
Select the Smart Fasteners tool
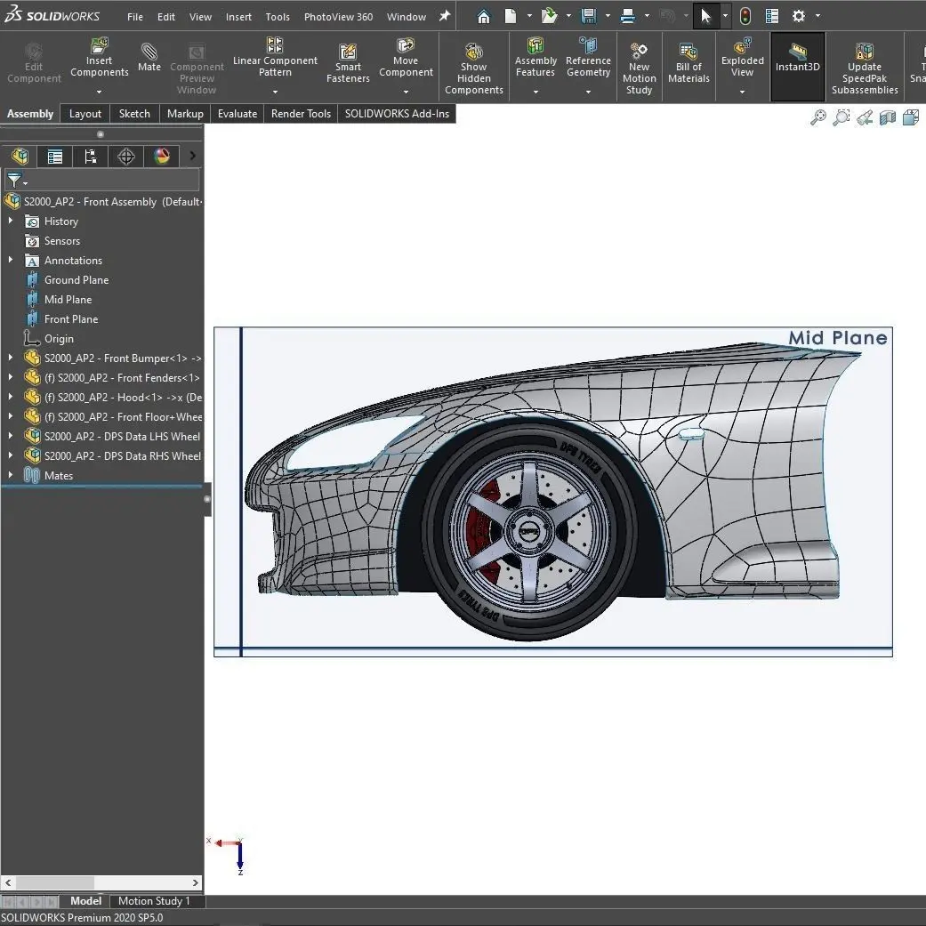(348, 62)
